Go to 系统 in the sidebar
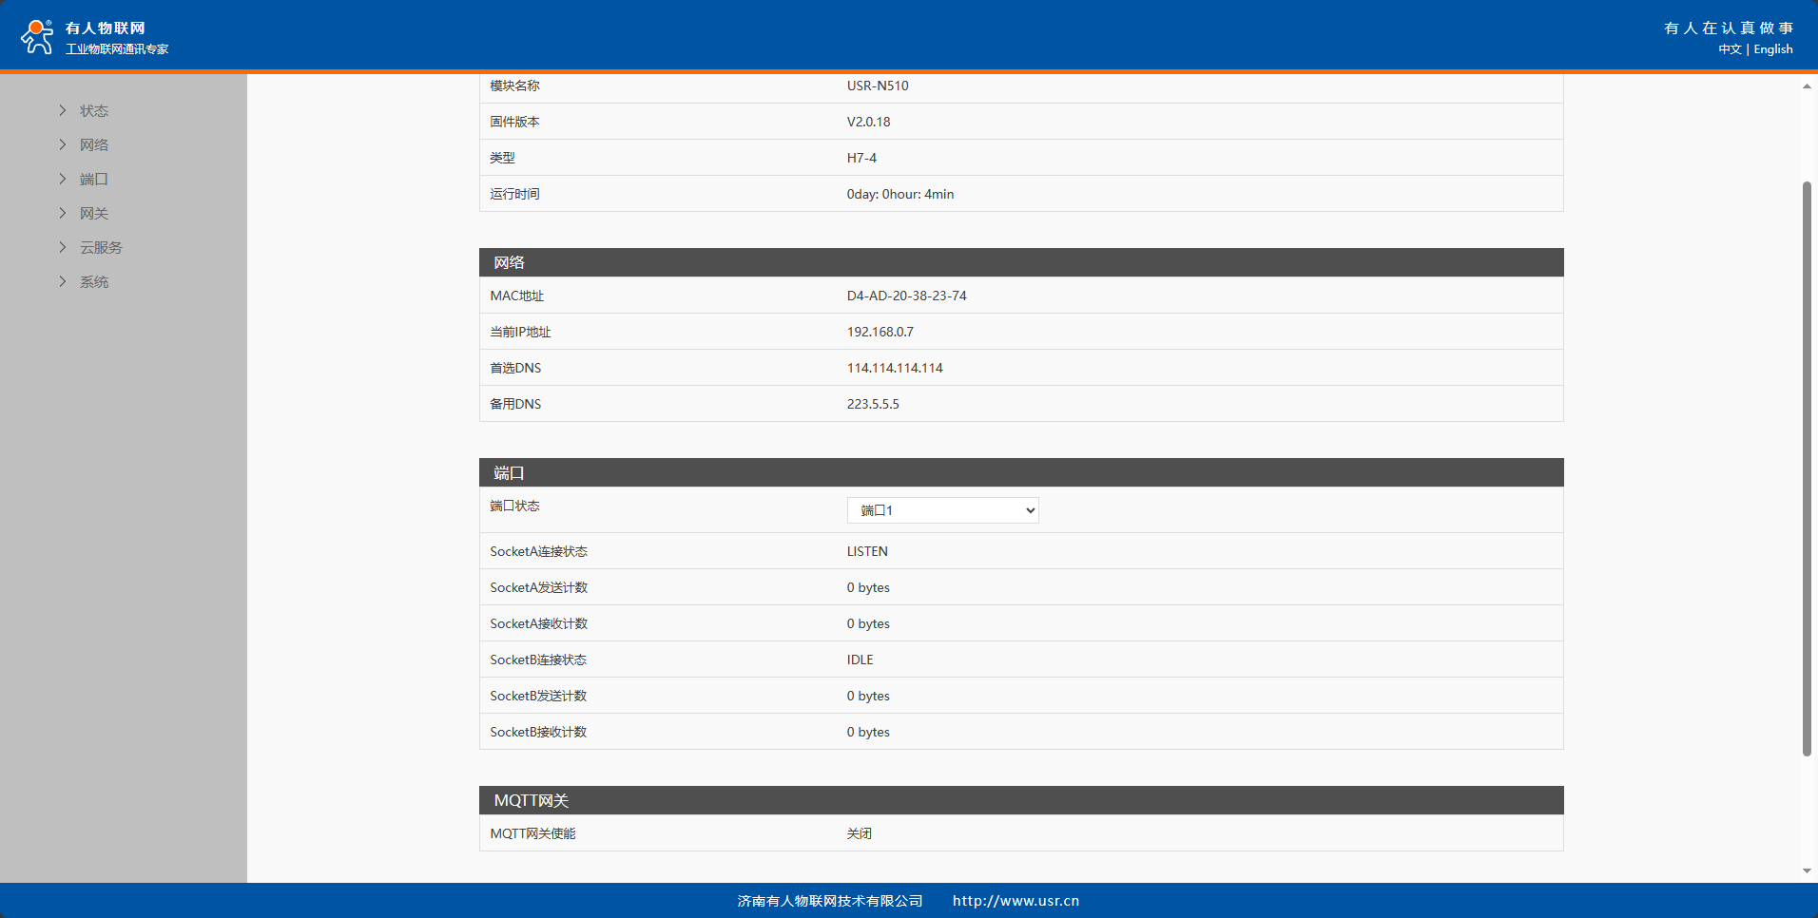This screenshot has width=1818, height=918. [x=94, y=282]
